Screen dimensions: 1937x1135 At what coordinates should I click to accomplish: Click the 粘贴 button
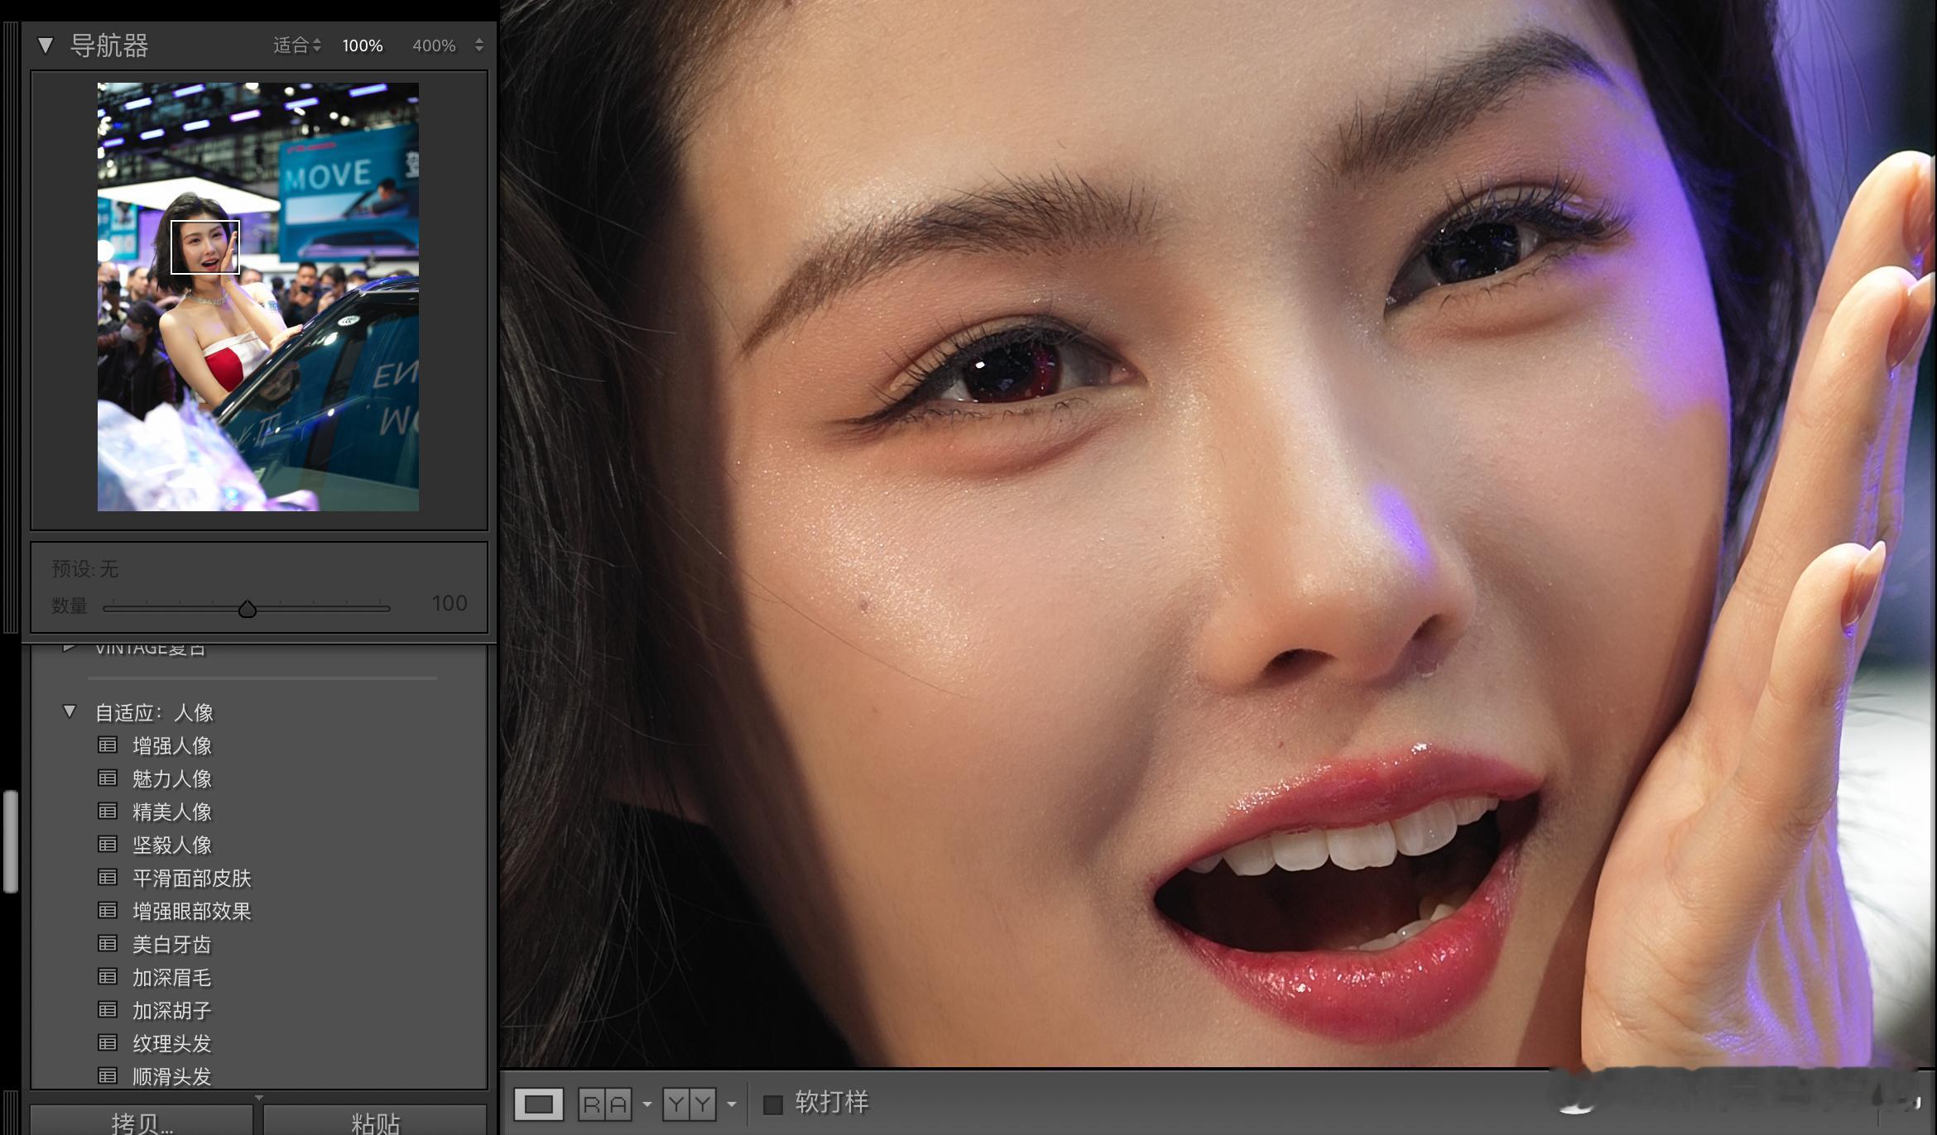tap(375, 1122)
